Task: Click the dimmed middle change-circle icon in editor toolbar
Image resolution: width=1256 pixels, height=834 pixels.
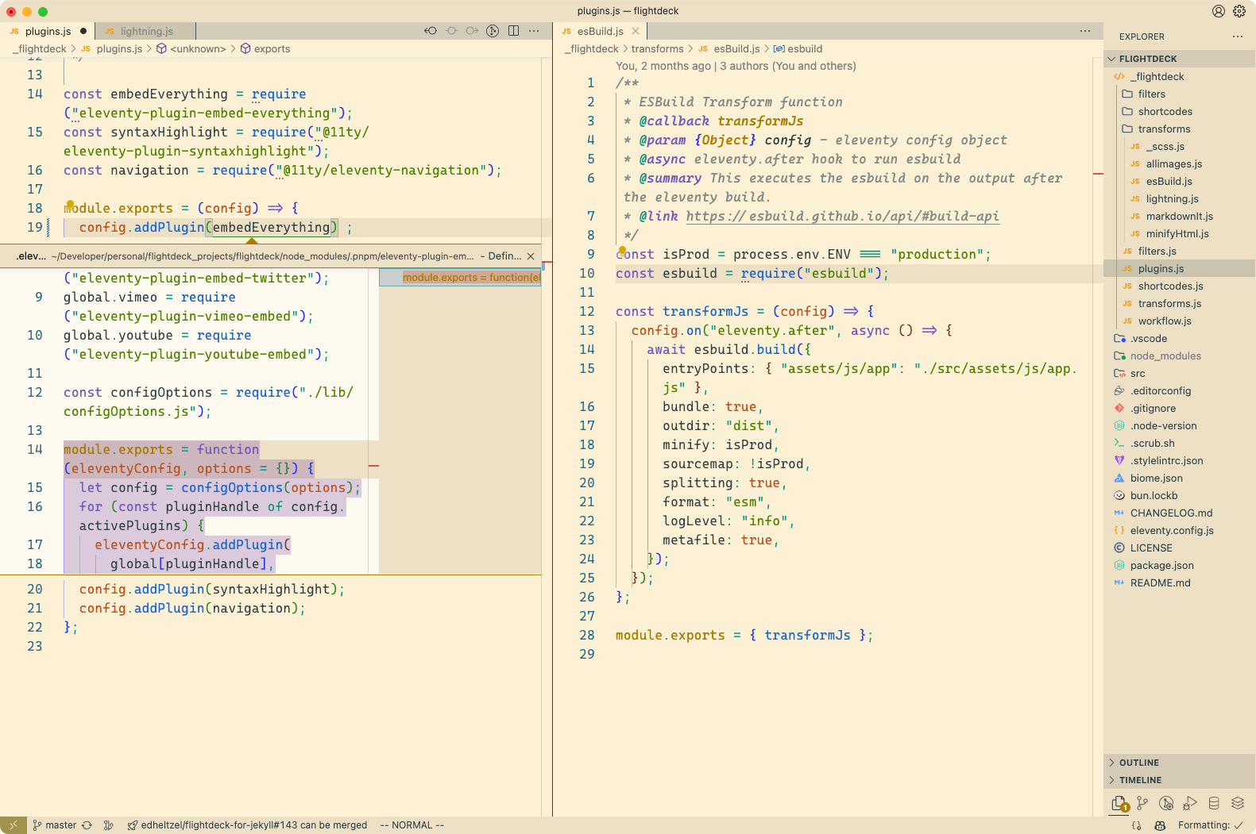Action: (451, 31)
